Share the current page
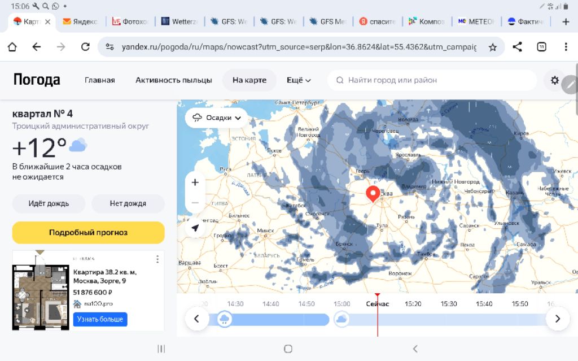Screen dimensions: 578x361 (x=517, y=47)
